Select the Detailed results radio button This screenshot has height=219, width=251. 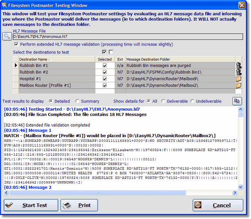tap(51, 101)
